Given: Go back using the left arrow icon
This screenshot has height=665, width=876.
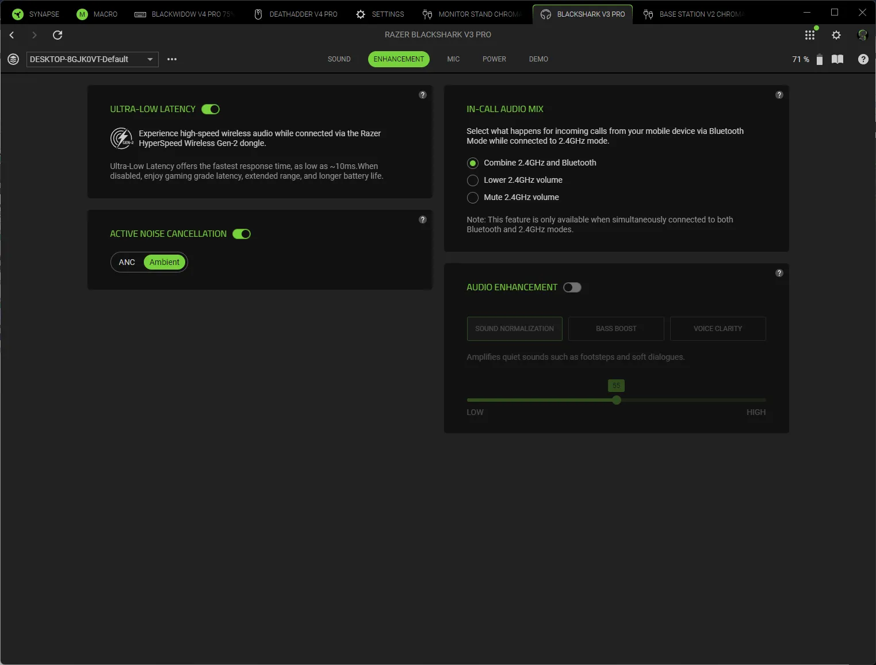Looking at the screenshot, I should (x=12, y=35).
